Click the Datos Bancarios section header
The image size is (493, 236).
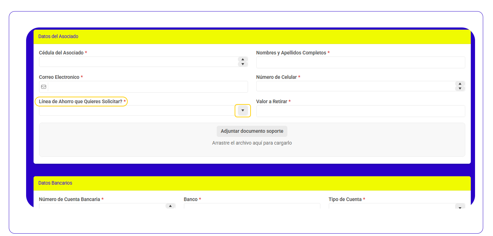(x=55, y=183)
